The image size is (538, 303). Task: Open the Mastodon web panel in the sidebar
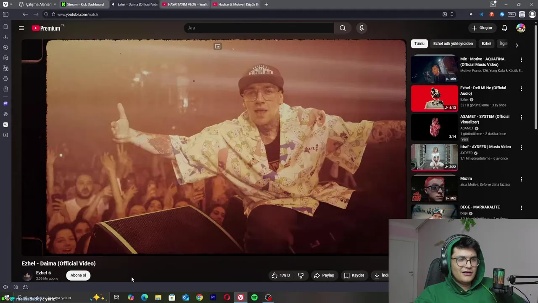5,104
